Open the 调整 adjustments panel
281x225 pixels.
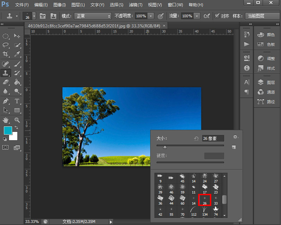(266, 58)
